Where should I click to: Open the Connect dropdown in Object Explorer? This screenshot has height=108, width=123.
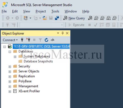(x=10, y=40)
